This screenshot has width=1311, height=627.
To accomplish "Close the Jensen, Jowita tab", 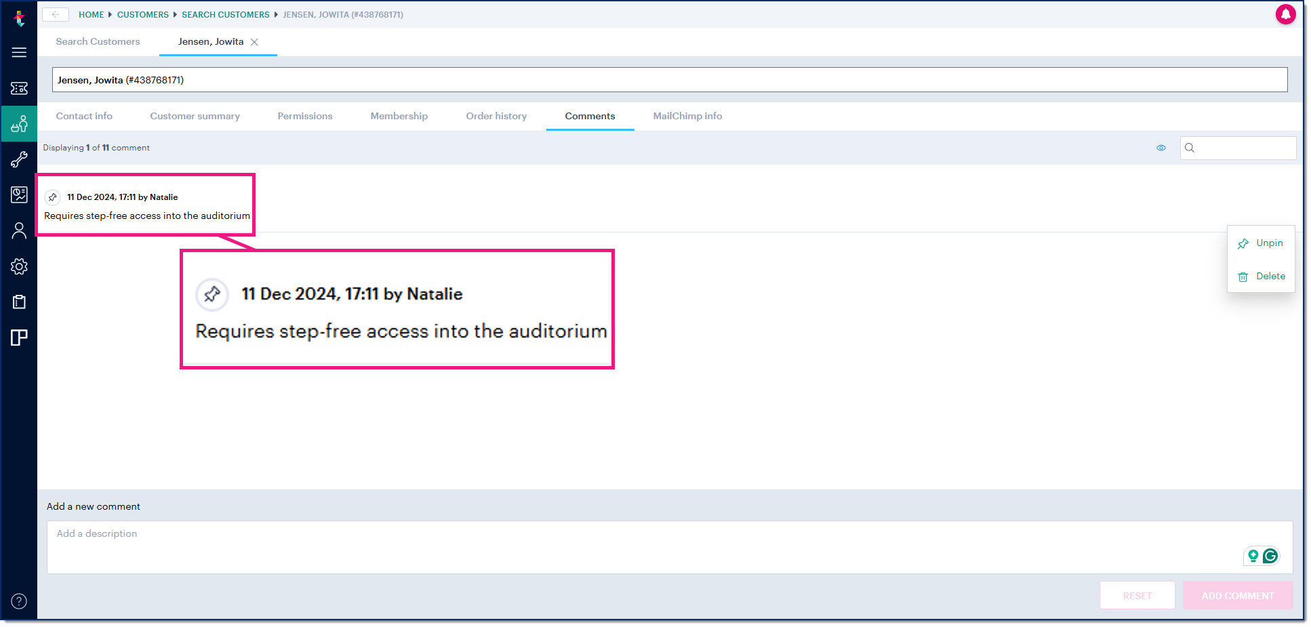I will [x=254, y=42].
